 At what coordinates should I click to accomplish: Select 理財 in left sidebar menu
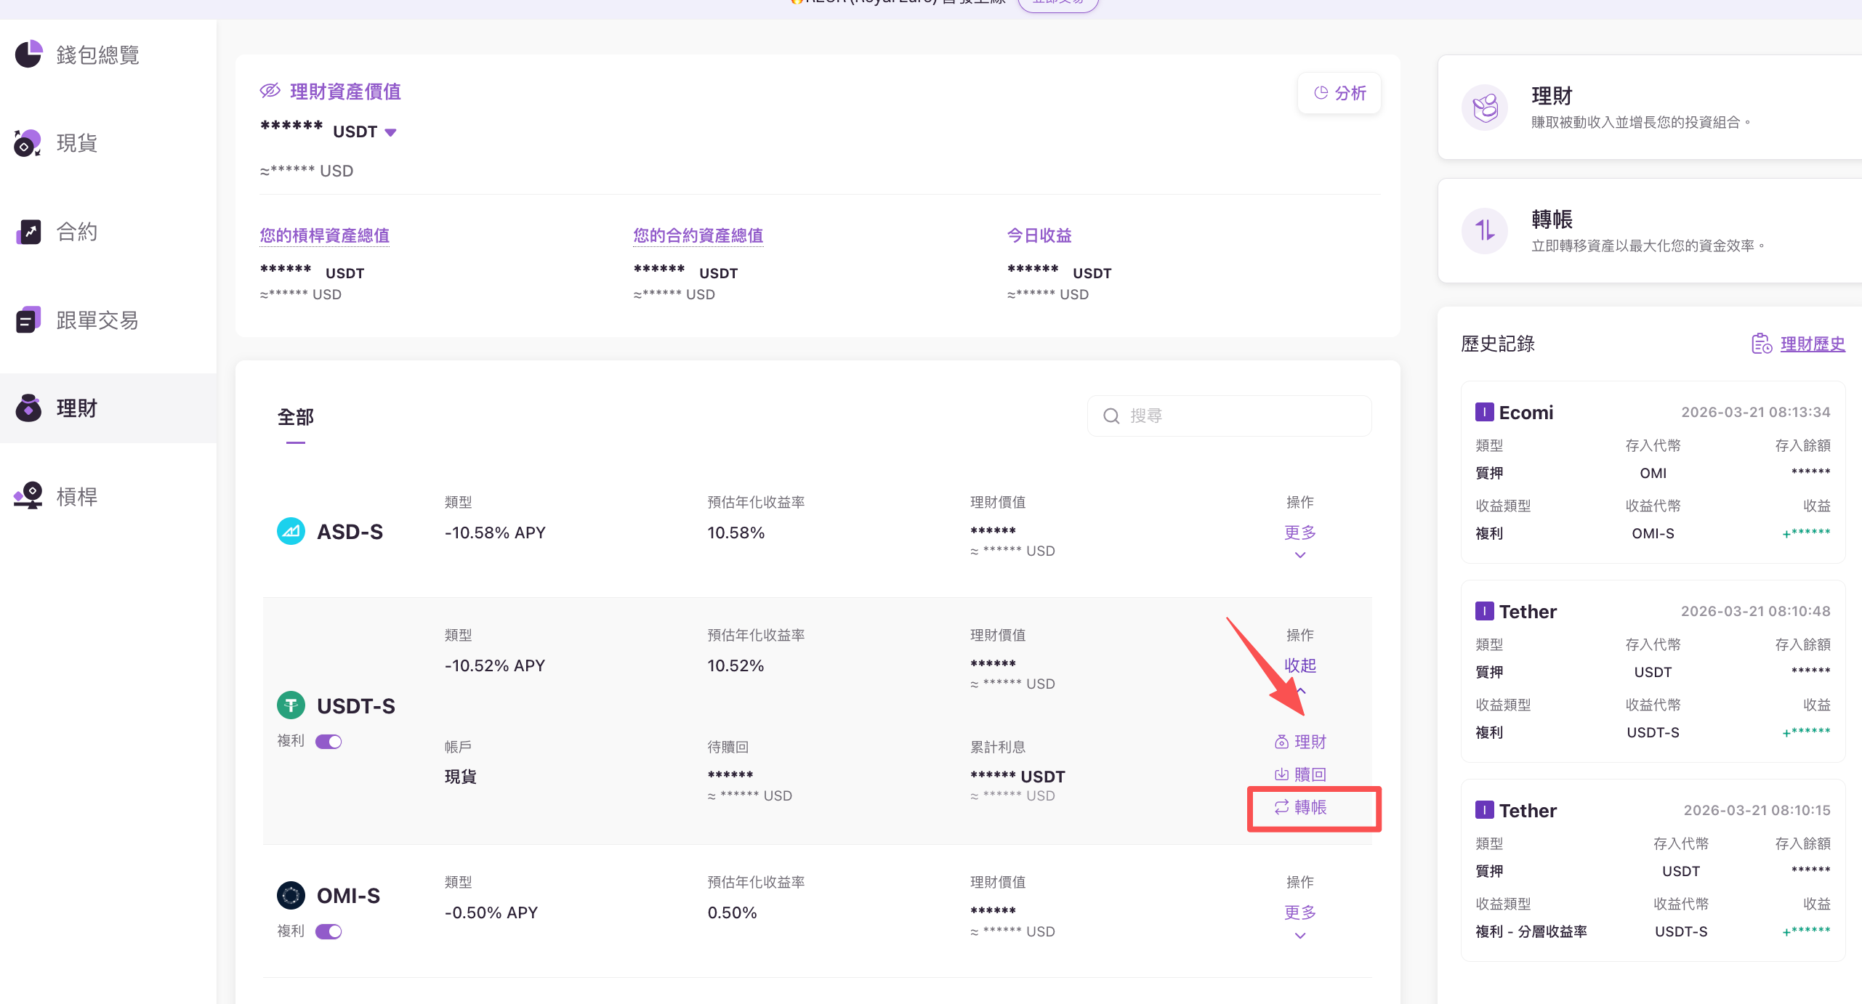click(x=77, y=408)
